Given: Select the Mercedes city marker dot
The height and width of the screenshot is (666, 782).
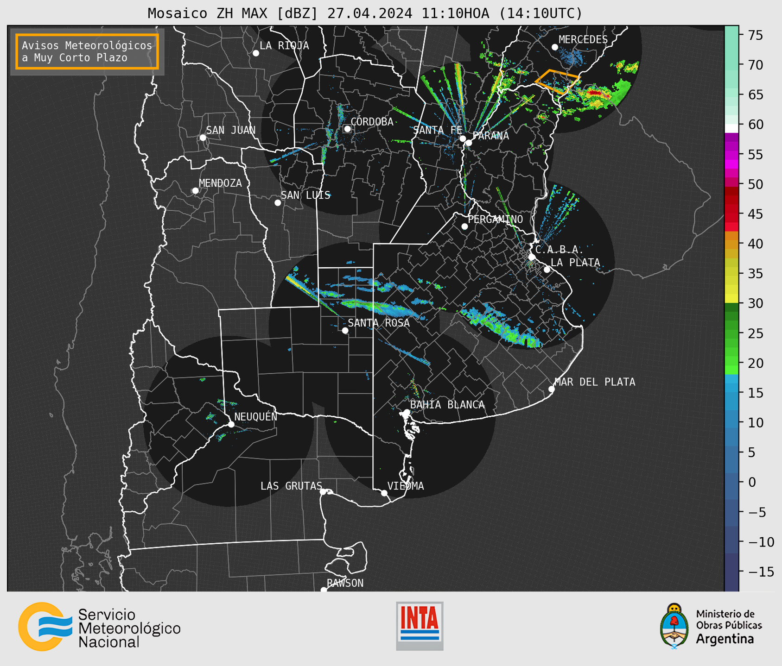Looking at the screenshot, I should click(x=555, y=47).
